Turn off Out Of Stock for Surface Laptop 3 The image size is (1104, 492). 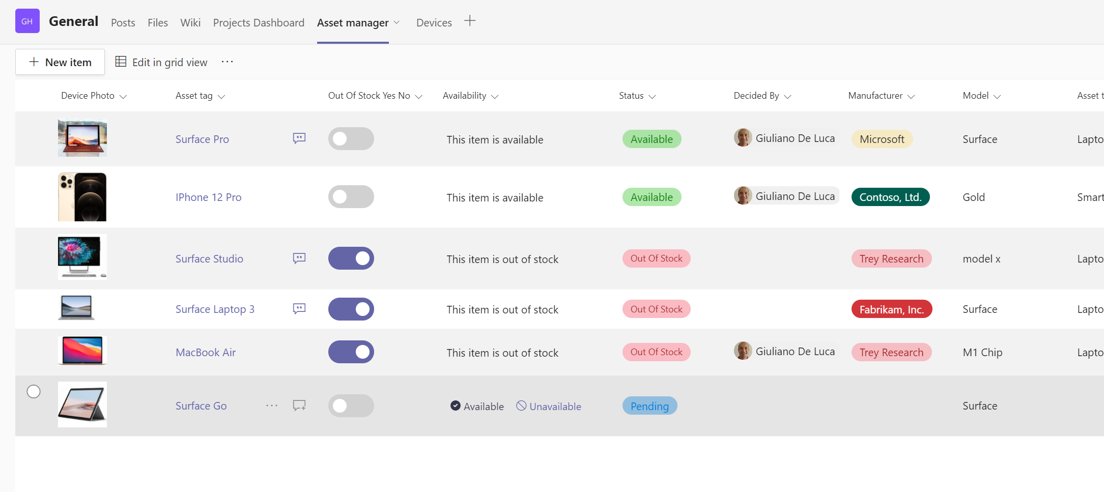(x=351, y=309)
